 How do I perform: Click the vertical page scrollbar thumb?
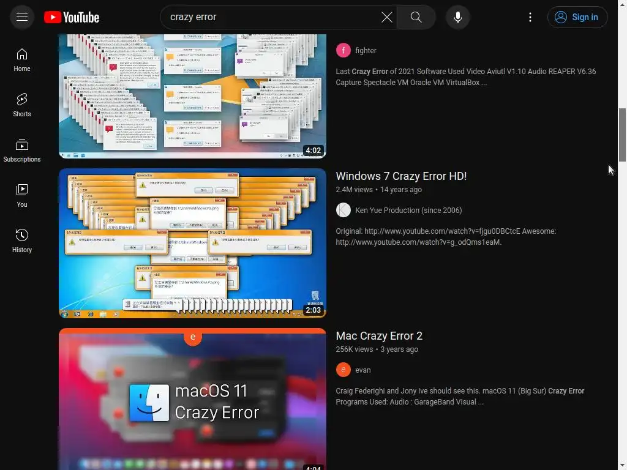[622, 135]
